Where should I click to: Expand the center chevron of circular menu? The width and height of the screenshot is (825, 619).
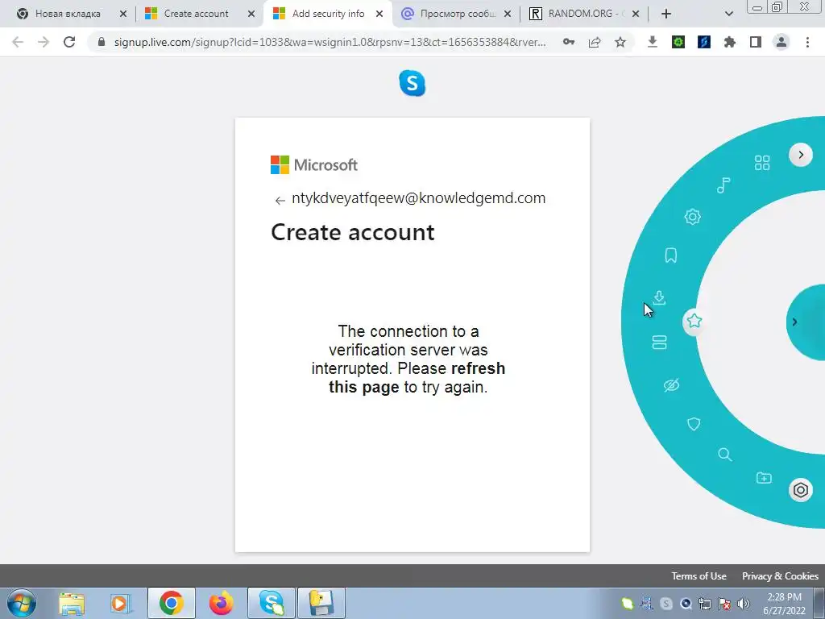coord(794,322)
